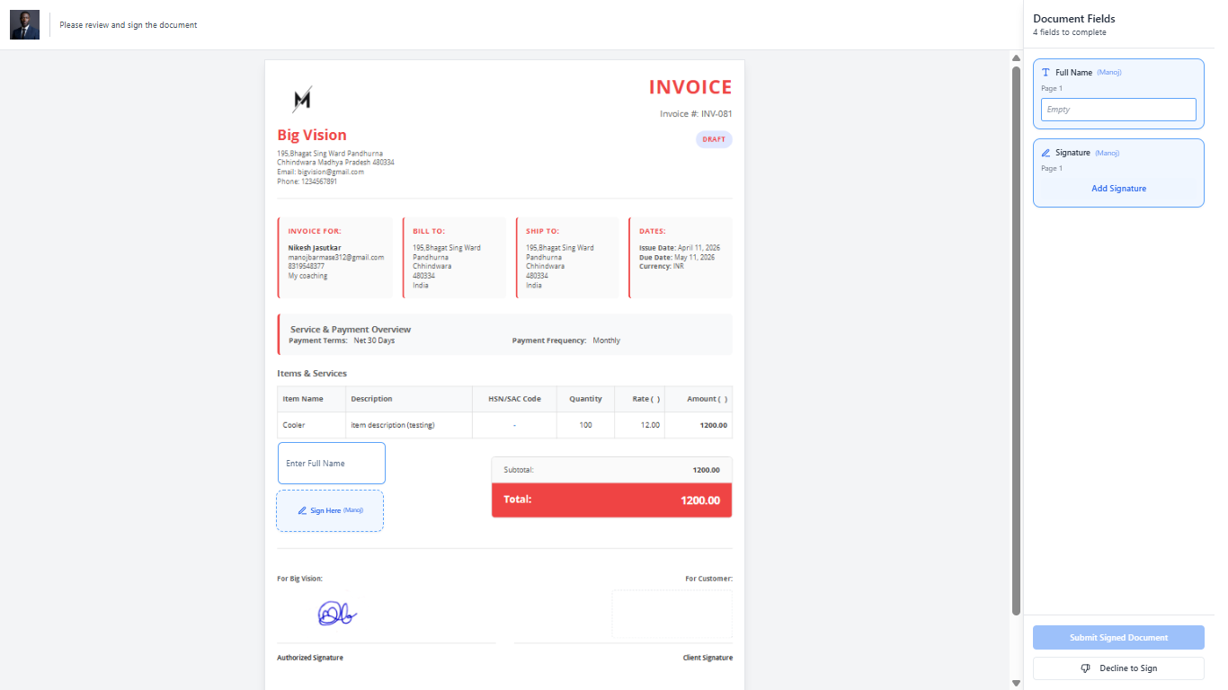The width and height of the screenshot is (1228, 690).
Task: Click Issue Date April 11, 2026
Action: [680, 248]
